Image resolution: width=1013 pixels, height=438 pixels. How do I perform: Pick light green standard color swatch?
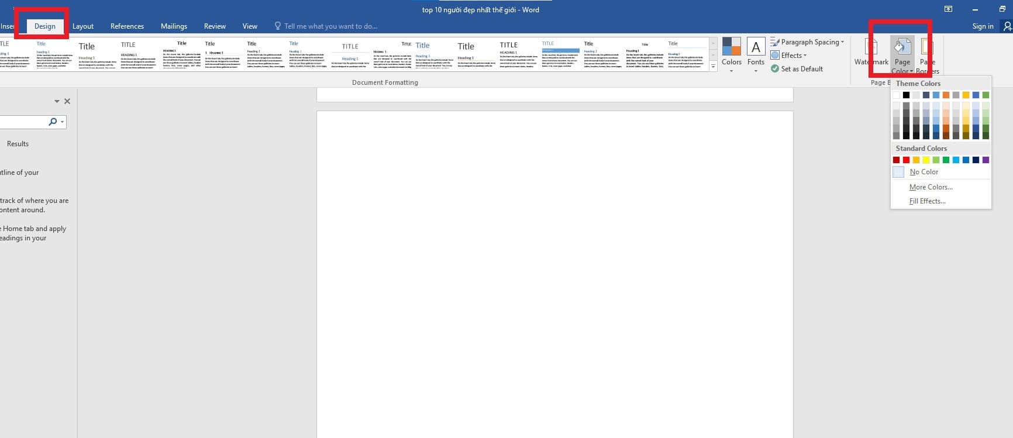(x=936, y=160)
